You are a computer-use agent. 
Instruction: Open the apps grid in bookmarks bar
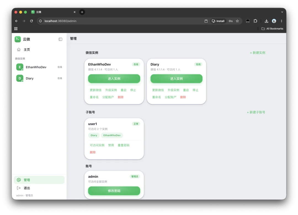point(16,29)
